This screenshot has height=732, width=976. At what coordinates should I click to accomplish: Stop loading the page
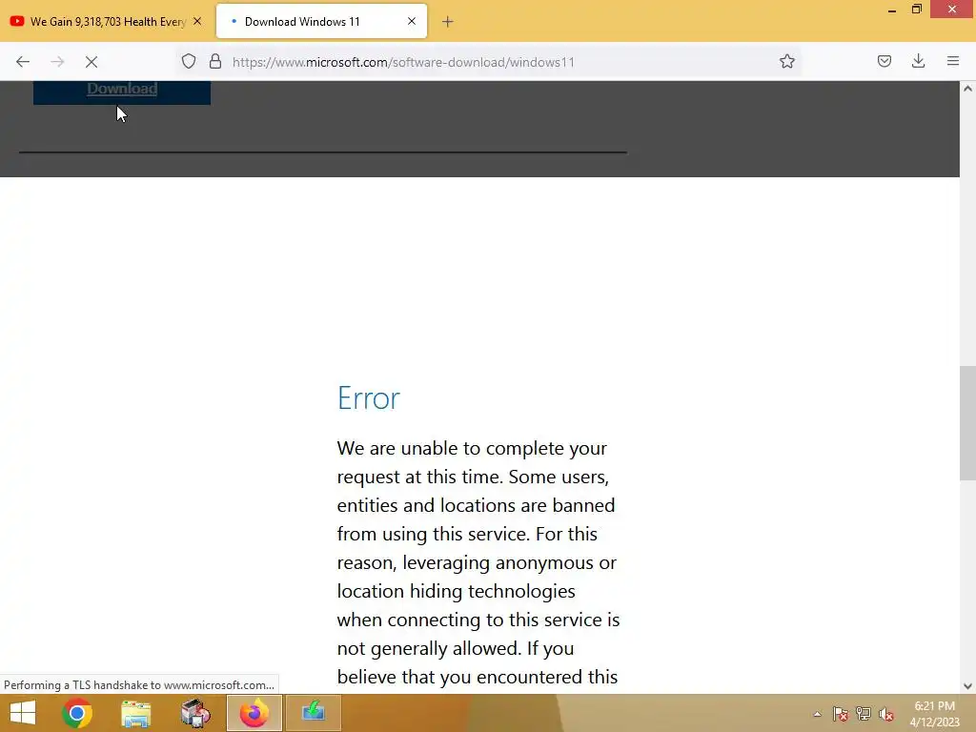(91, 62)
